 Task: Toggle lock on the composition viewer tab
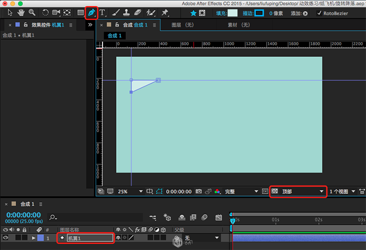coord(117,25)
